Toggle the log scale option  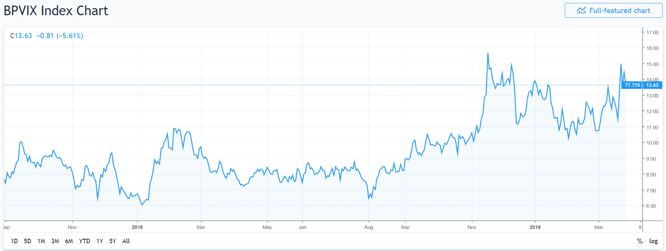click(653, 241)
